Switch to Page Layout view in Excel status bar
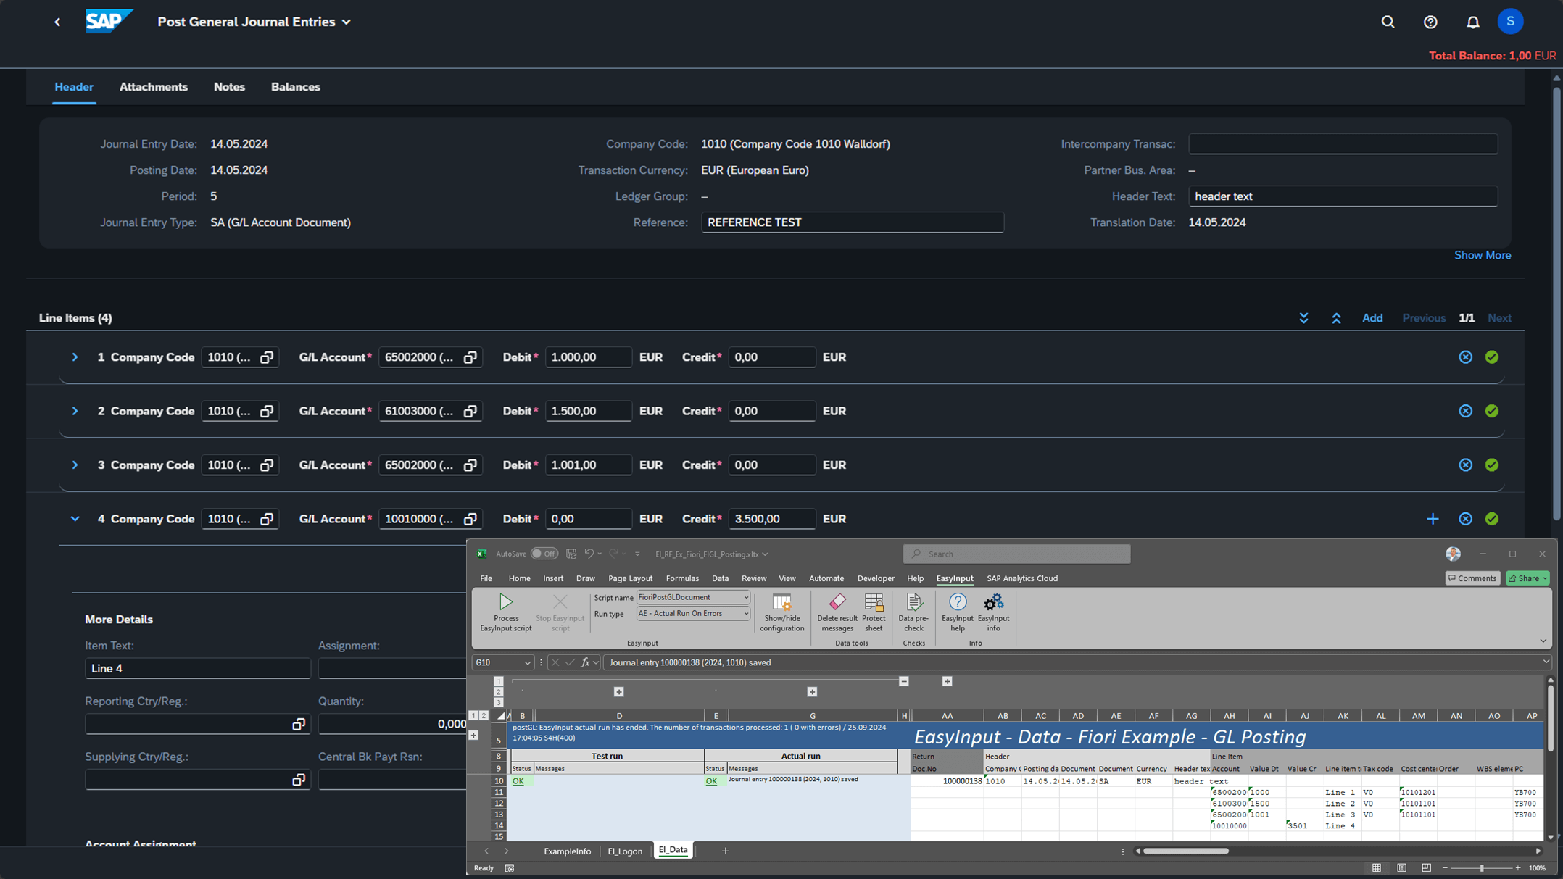Screen dimensions: 1563x879 click(1401, 867)
